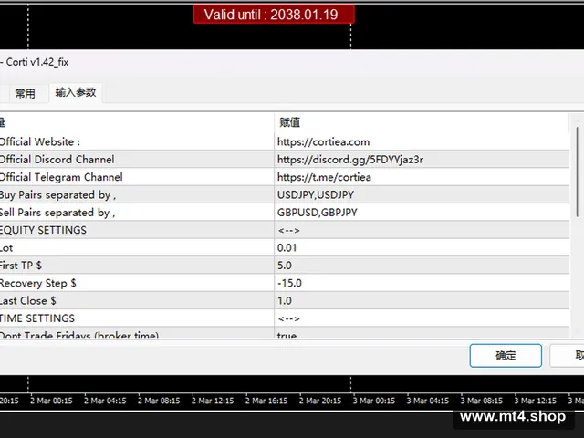
Task: Click the TIME SETTINGS <--> value cell
Action: 422,318
